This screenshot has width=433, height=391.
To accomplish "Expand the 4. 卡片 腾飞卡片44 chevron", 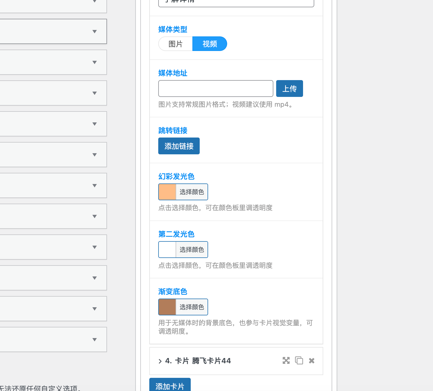I will 160,361.
